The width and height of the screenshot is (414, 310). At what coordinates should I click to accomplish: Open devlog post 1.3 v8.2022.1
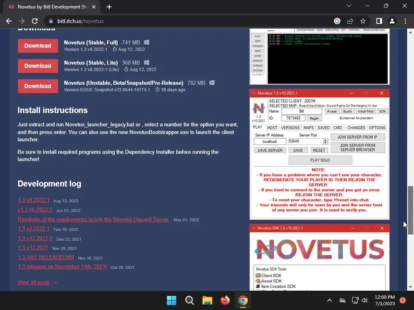click(x=34, y=200)
